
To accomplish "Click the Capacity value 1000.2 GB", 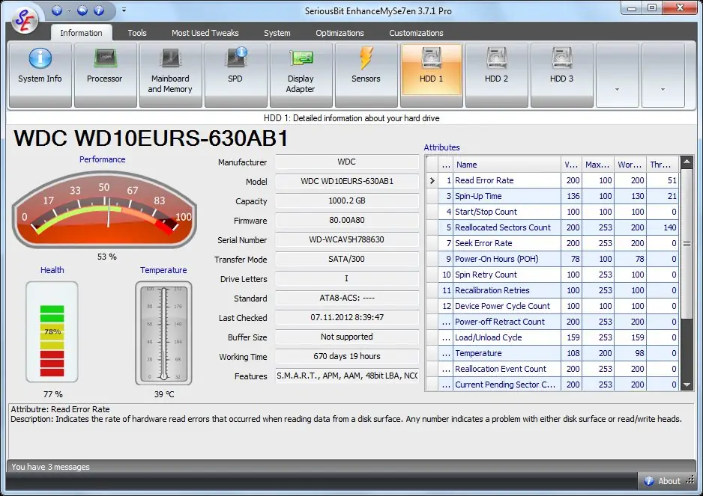I will [x=347, y=200].
